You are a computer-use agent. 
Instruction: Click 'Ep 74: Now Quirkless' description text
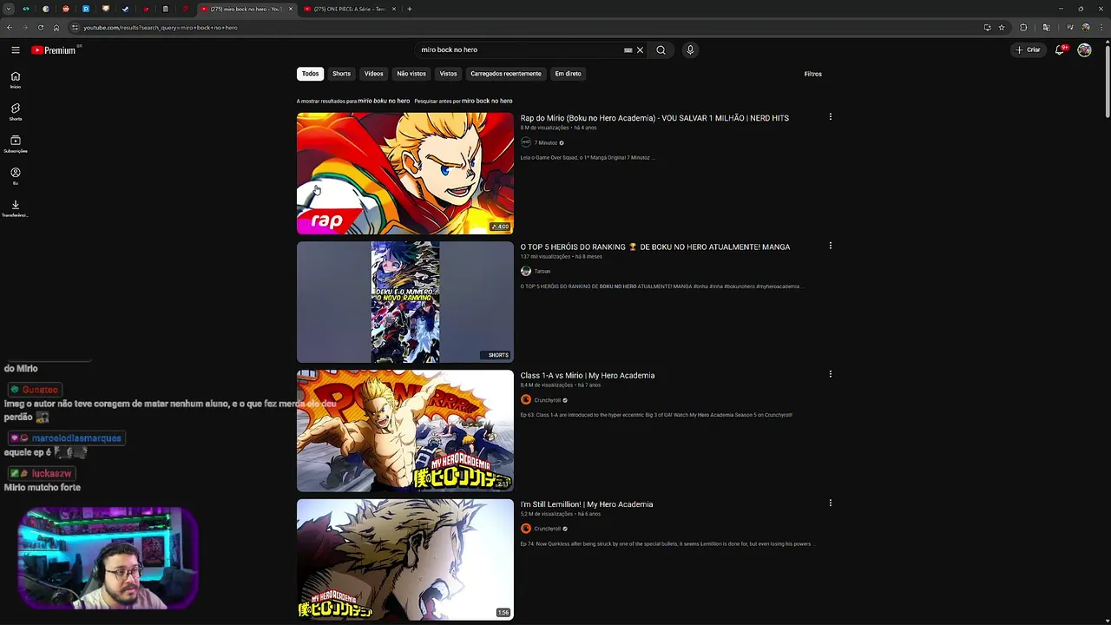[667, 544]
